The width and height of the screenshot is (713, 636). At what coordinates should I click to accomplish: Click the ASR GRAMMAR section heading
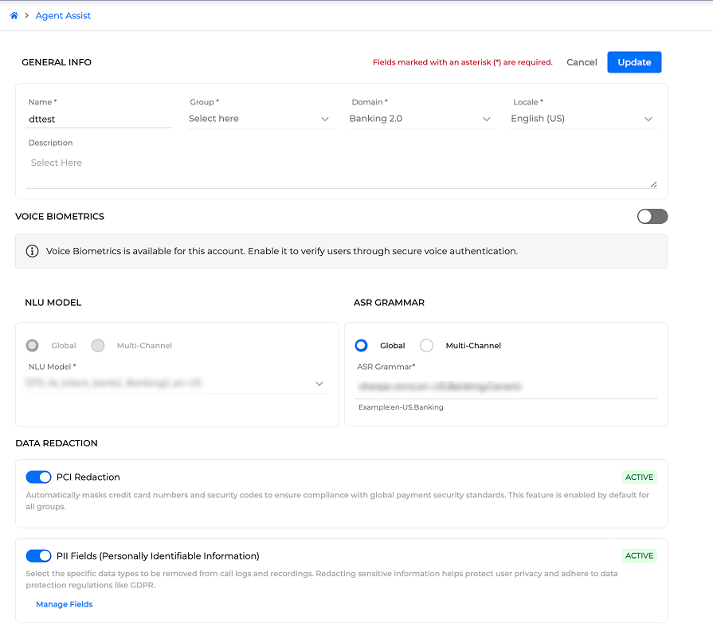[389, 303]
